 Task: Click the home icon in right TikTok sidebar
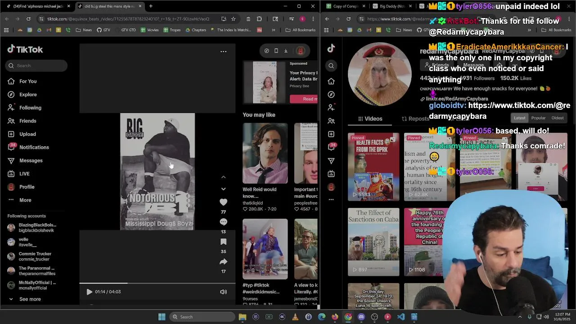(x=331, y=81)
